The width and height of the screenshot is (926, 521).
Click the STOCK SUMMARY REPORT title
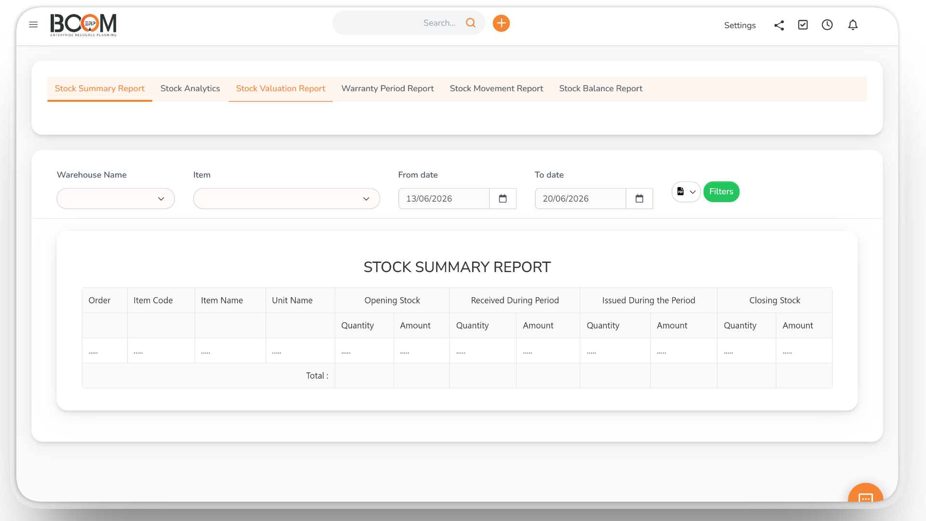pyautogui.click(x=457, y=267)
